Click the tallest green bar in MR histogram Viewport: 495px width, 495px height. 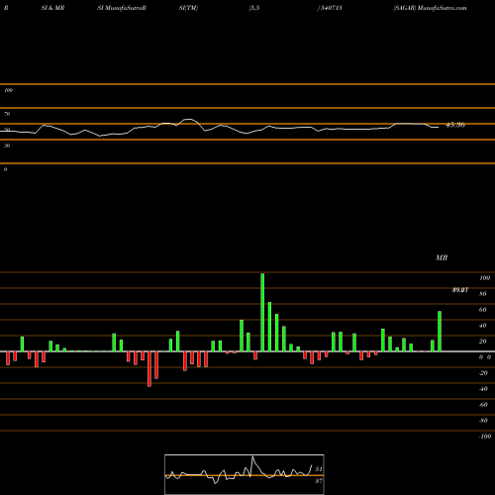click(262, 312)
